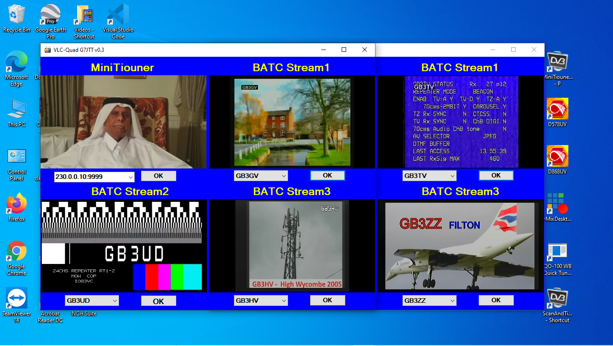Image resolution: width=613 pixels, height=346 pixels.
Task: Click OK next to the GB3UD selector
Action: point(158,301)
